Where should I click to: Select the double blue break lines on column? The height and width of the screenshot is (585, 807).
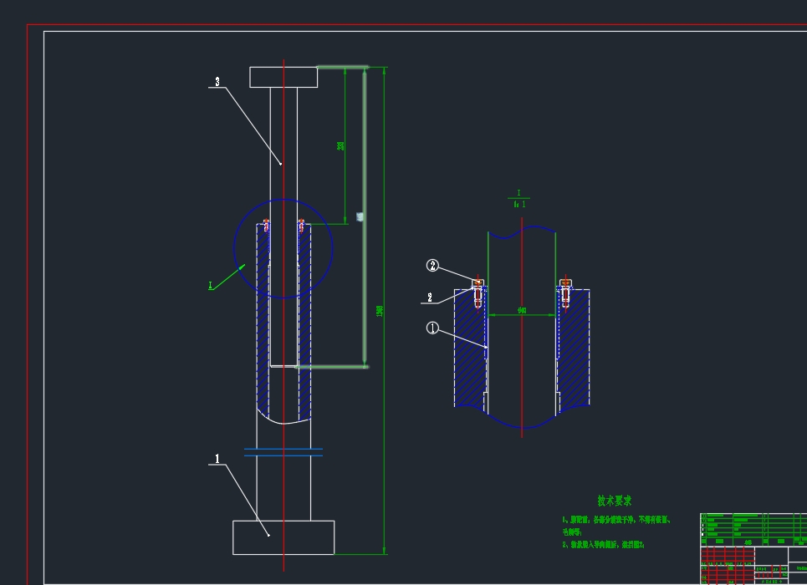pyautogui.click(x=283, y=452)
